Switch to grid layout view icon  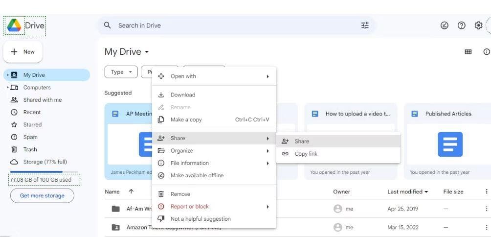468,52
